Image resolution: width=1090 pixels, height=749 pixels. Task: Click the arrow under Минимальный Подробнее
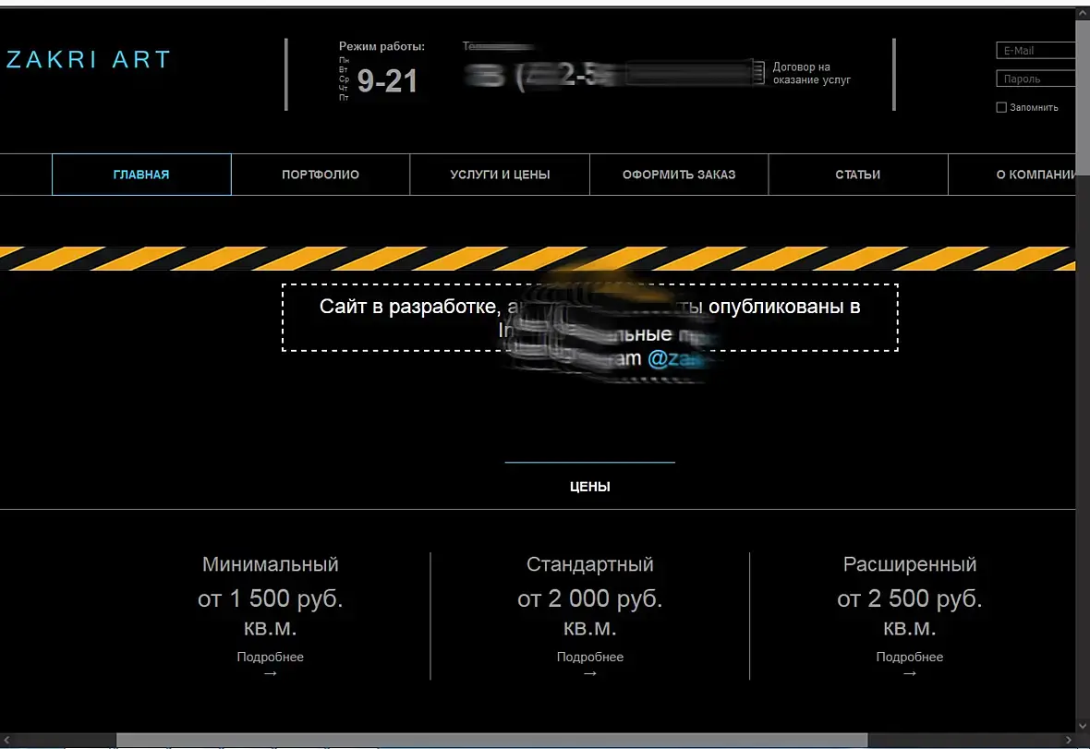271,673
